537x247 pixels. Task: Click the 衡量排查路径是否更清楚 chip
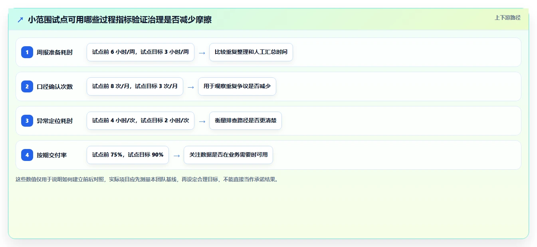pos(246,121)
